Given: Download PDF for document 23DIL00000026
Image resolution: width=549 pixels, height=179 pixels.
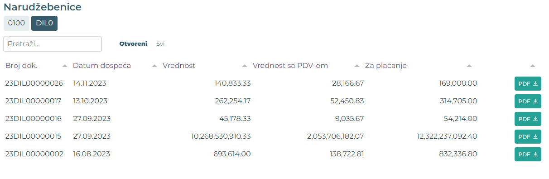Looking at the screenshot, I should click(x=528, y=83).
